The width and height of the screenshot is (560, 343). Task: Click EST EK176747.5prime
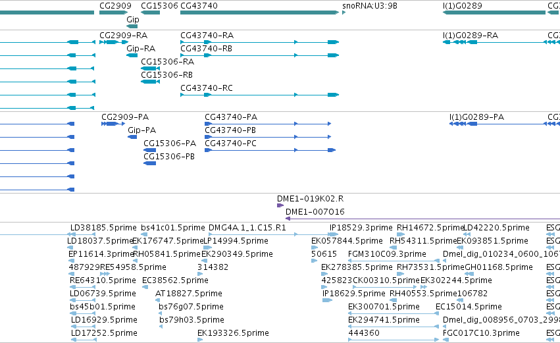coord(168,241)
